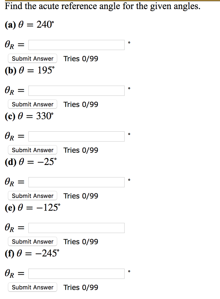Click Submit Answer for part (f)

point(32,287)
